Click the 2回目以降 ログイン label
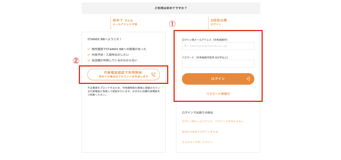Image resolution: width=341 pixels, height=160 pixels. click(x=219, y=22)
